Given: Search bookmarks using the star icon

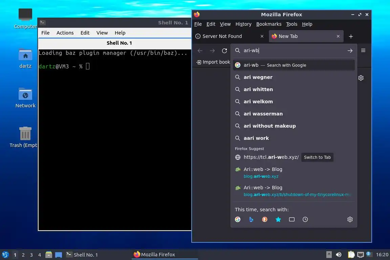Looking at the screenshot, I should (278, 219).
